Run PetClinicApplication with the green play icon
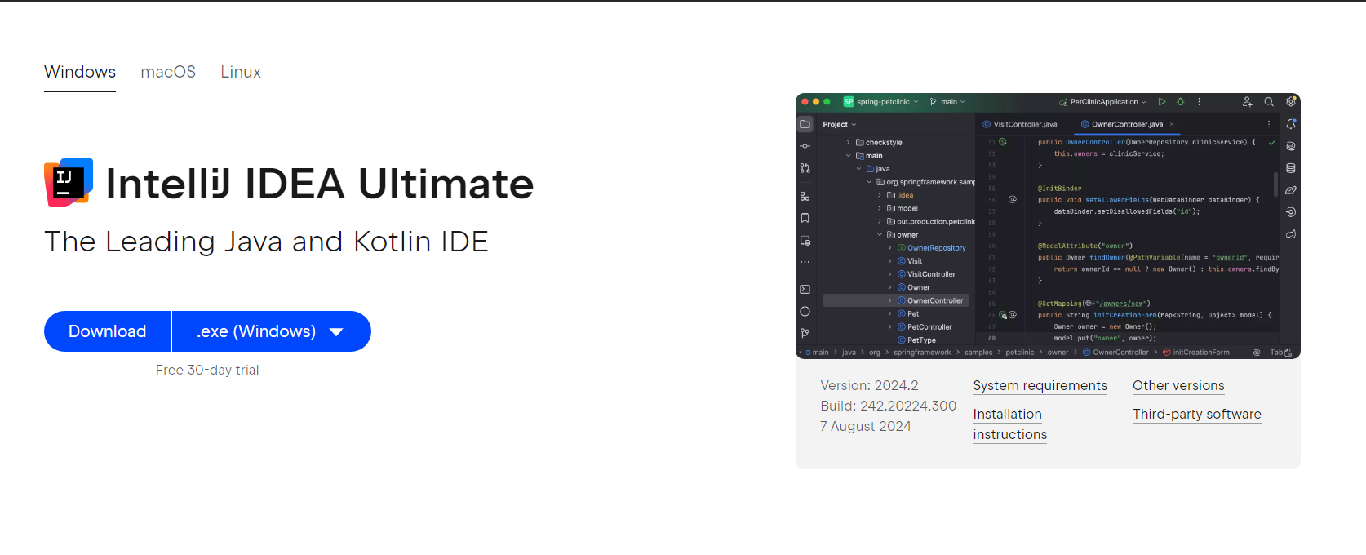Image resolution: width=1366 pixels, height=555 pixels. pos(1162,102)
